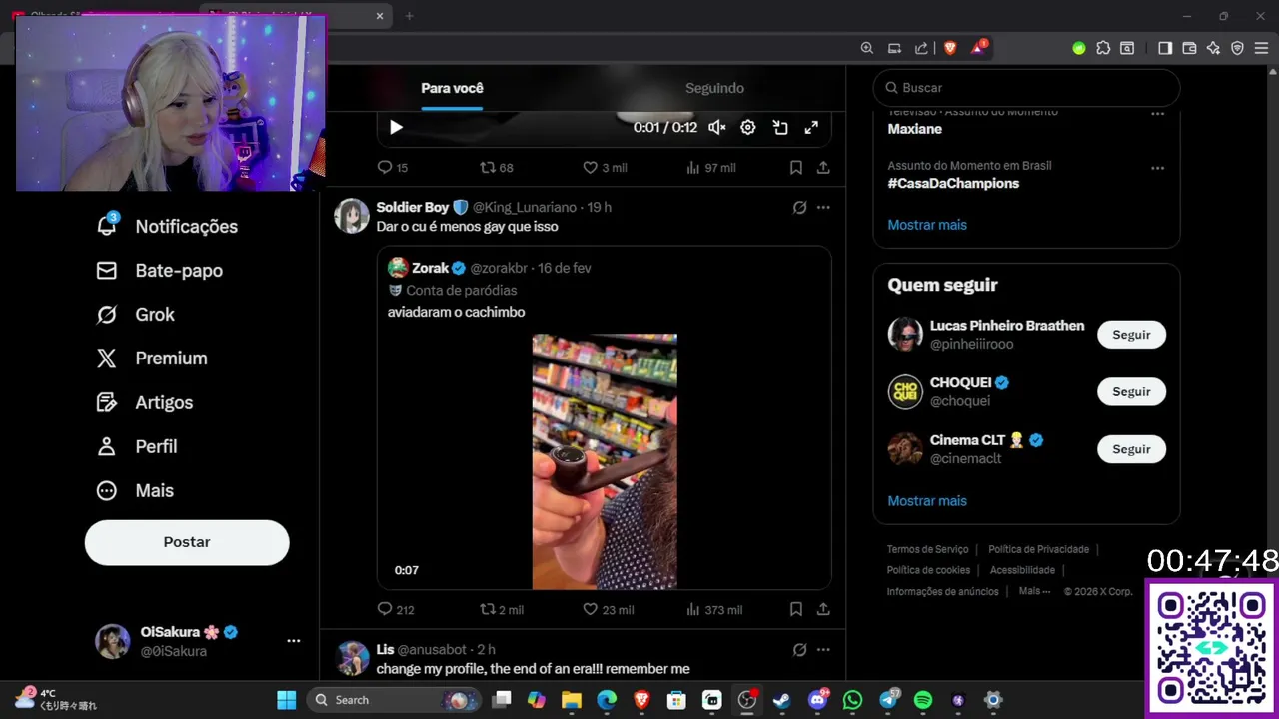Open the browser hamburger menu
This screenshot has height=719, width=1279.
pos(1261,48)
